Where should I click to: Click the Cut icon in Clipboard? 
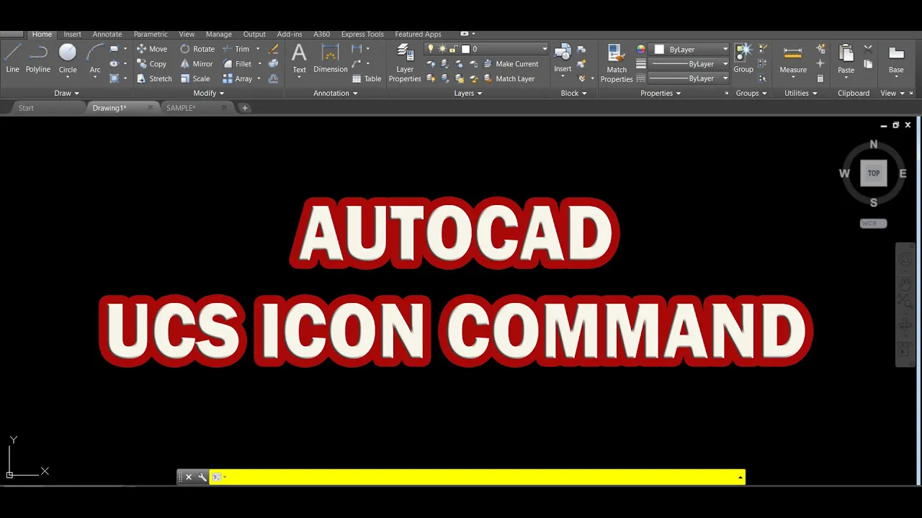point(868,49)
